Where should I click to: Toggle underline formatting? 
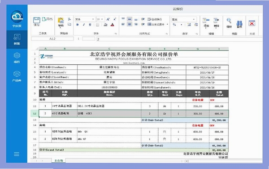[90, 25]
